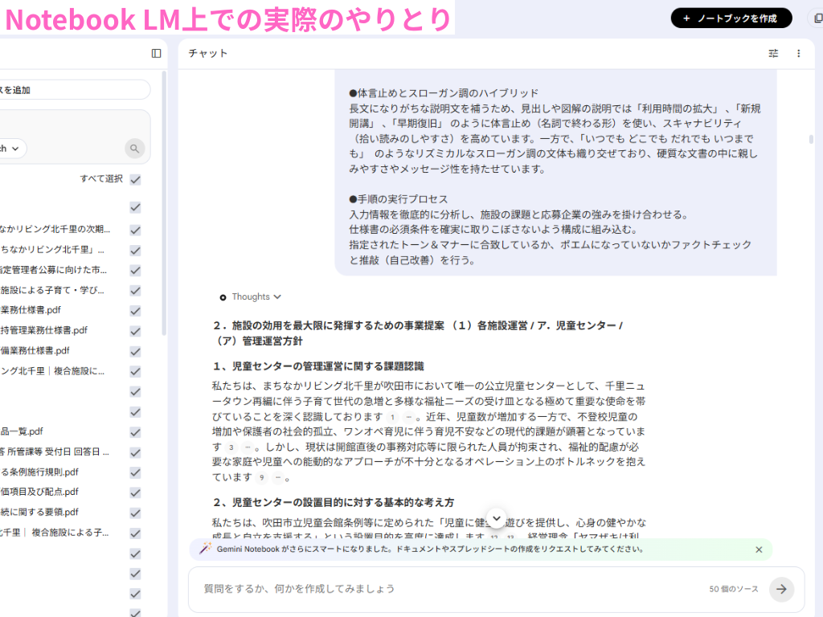Open source 持管理業務仕様書.pdf
823x617 pixels.
click(x=43, y=330)
